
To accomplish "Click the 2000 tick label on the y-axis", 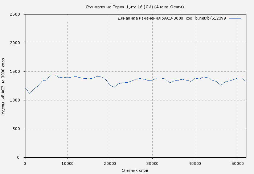I will pyautogui.click(x=17, y=43).
